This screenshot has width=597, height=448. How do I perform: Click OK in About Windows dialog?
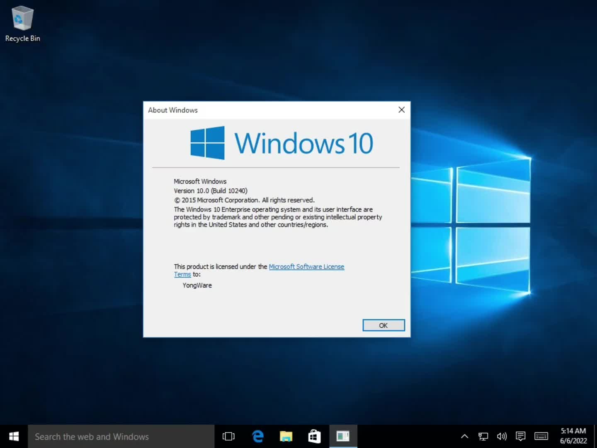(383, 325)
